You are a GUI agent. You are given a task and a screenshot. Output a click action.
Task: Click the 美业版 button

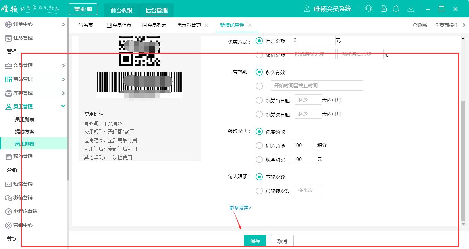83,9
